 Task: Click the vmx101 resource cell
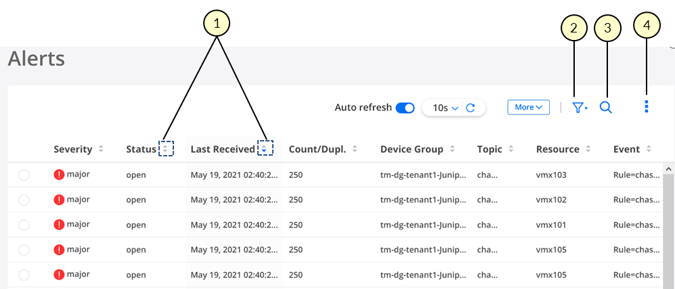tap(550, 225)
